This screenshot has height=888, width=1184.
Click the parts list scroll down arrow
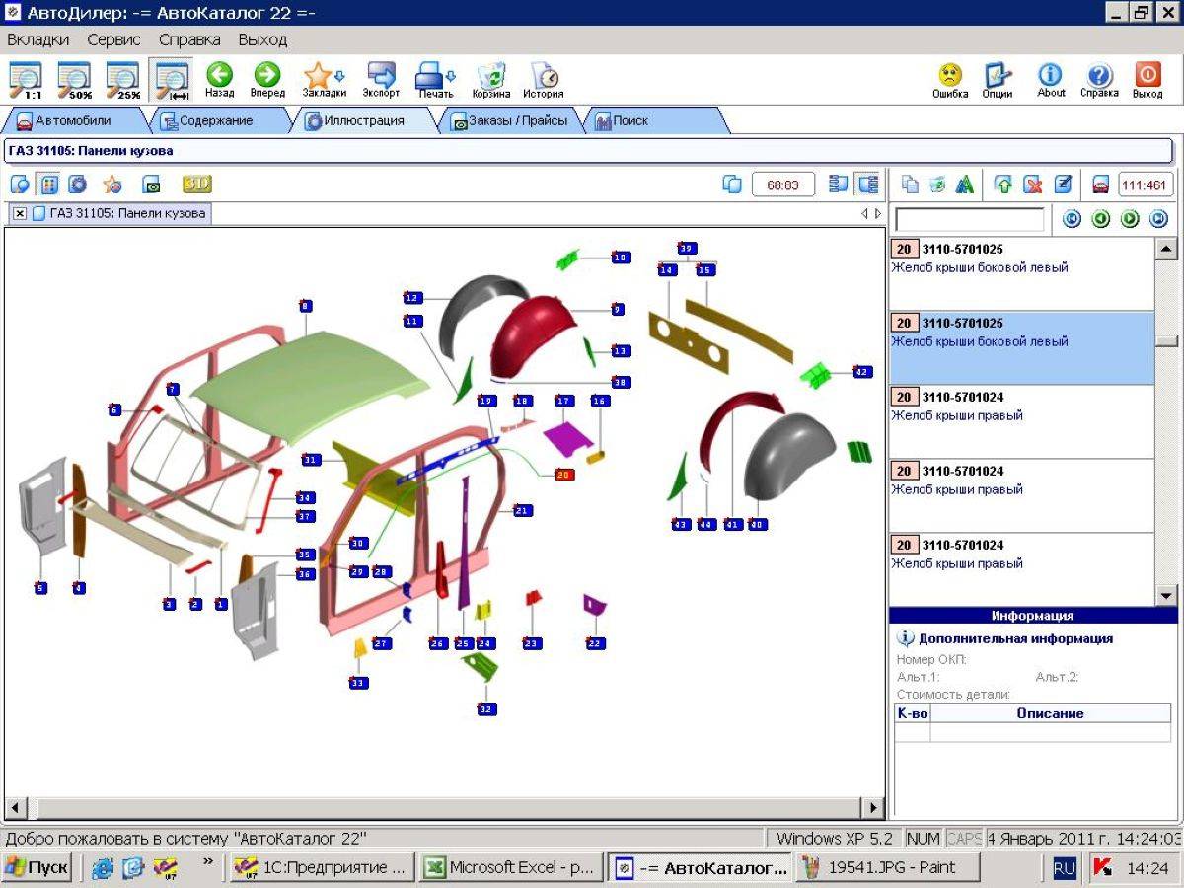pos(1165,595)
